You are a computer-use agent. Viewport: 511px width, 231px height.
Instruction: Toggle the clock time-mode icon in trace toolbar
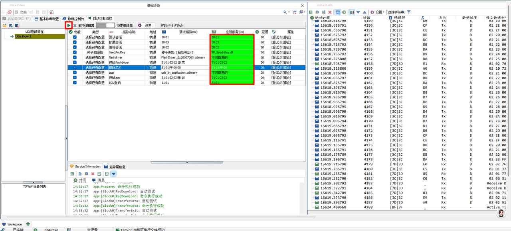tap(344, 12)
